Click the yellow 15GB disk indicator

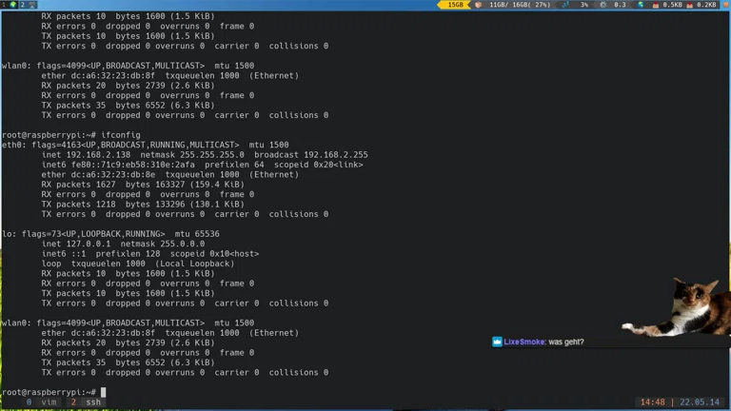(x=453, y=5)
